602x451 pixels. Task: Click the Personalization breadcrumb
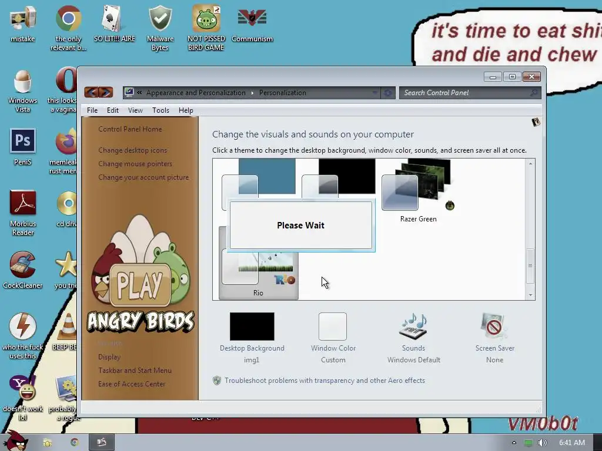click(x=283, y=93)
